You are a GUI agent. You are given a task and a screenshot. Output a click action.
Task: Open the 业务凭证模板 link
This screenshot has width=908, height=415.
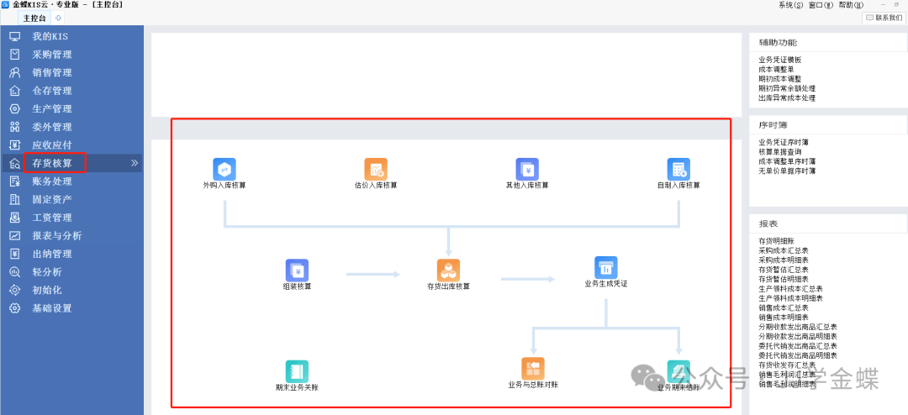pos(779,60)
